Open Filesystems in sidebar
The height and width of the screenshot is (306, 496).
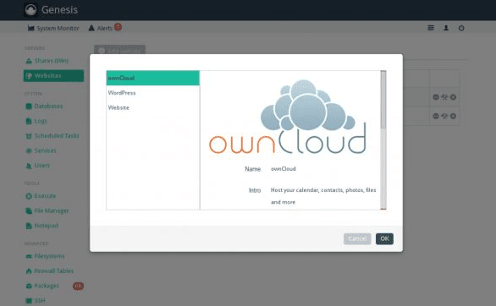click(45, 256)
